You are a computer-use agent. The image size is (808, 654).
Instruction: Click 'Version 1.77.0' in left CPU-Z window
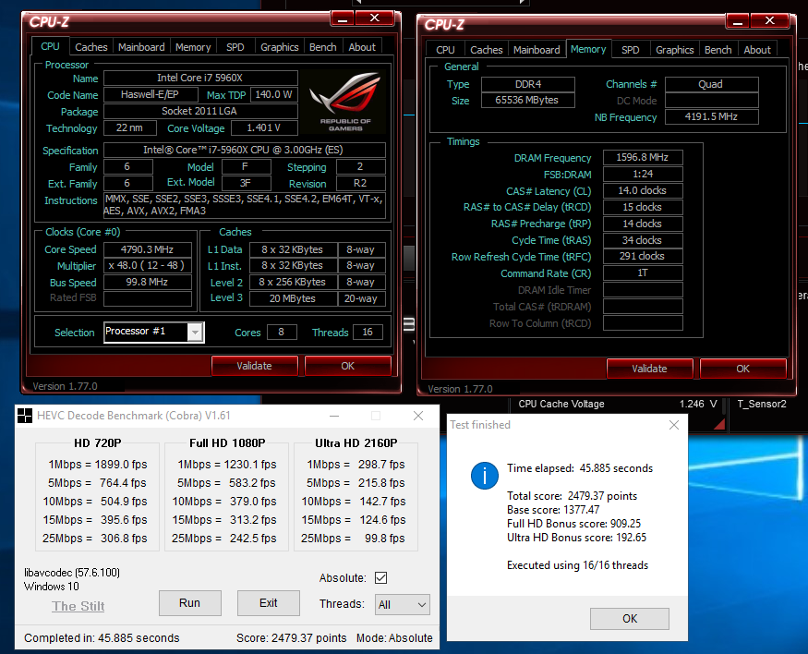(65, 386)
